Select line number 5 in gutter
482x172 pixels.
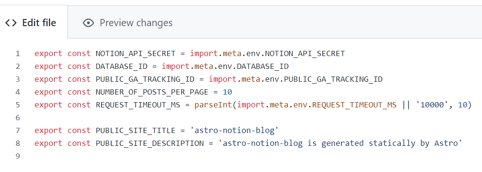point(18,105)
